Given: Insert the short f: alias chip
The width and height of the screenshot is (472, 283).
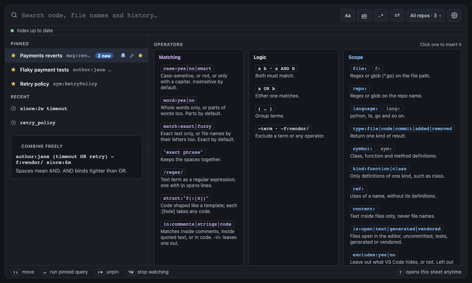Looking at the screenshot, I should click(378, 68).
